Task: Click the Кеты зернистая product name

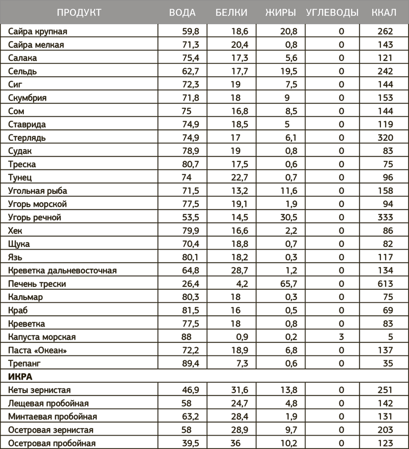Action: (39, 390)
